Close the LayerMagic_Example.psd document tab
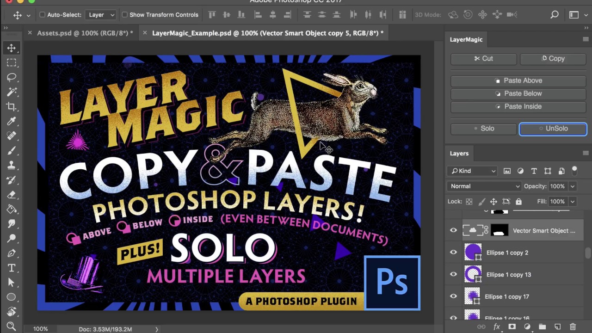 tap(145, 33)
